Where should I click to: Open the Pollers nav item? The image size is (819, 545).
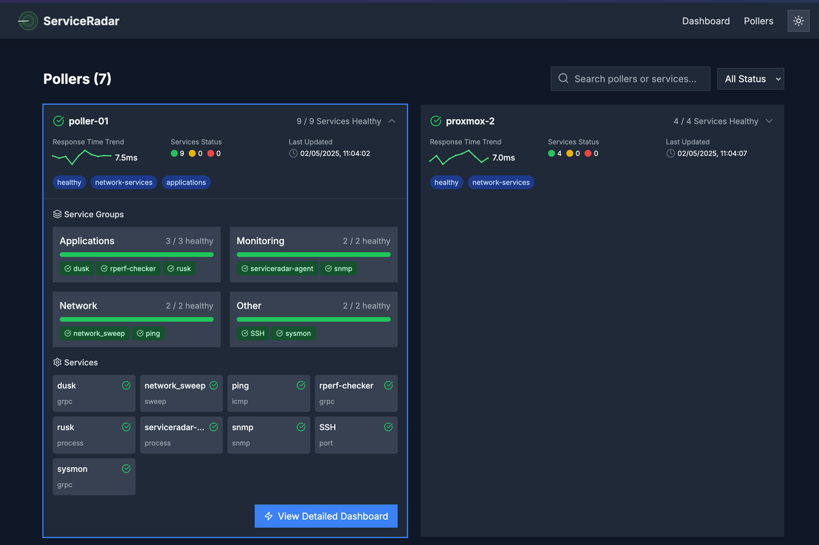click(x=758, y=21)
